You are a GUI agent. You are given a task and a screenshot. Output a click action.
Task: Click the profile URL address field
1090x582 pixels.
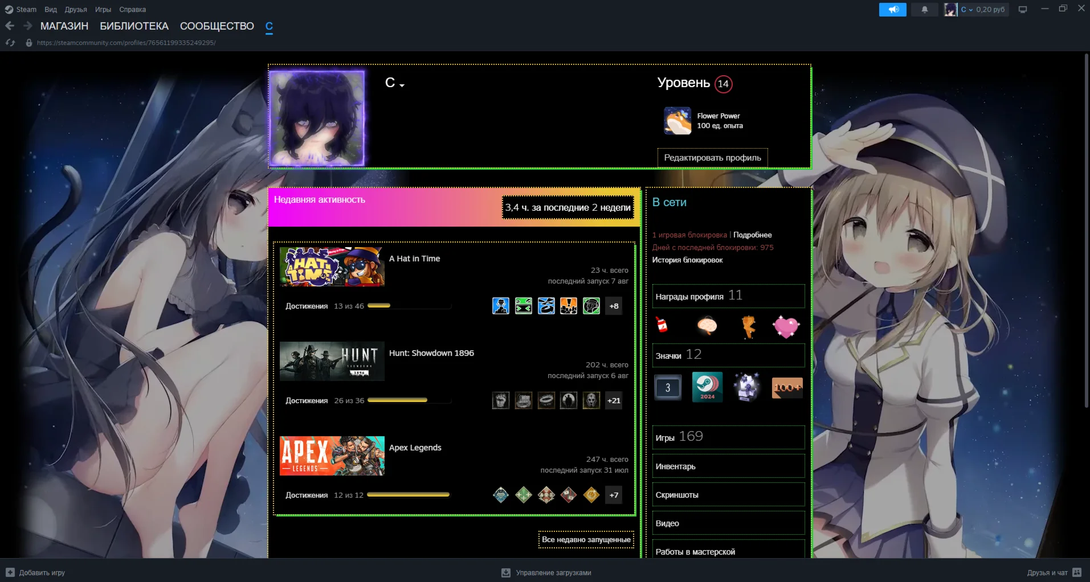click(126, 43)
